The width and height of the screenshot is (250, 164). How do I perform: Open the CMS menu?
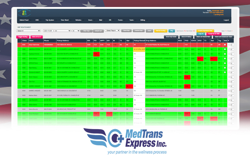point(37,20)
